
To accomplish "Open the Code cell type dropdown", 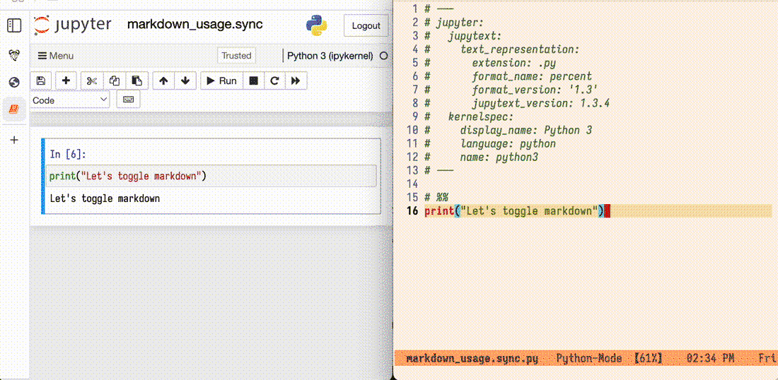I will (x=70, y=100).
